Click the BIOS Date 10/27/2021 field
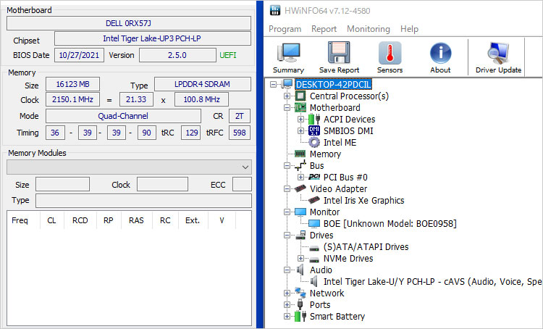The width and height of the screenshot is (543, 329). [79, 55]
